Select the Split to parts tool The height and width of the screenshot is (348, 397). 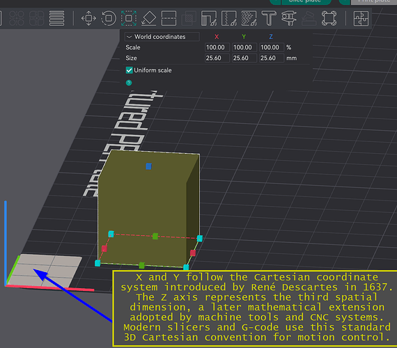[x=37, y=18]
